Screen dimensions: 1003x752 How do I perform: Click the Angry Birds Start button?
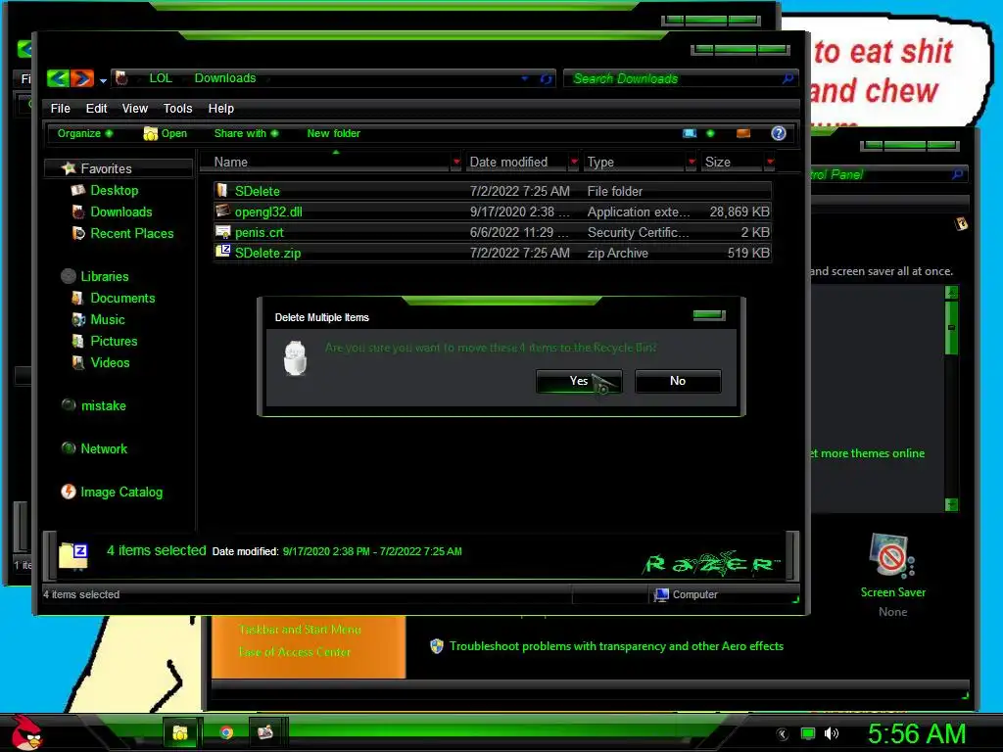(26, 732)
